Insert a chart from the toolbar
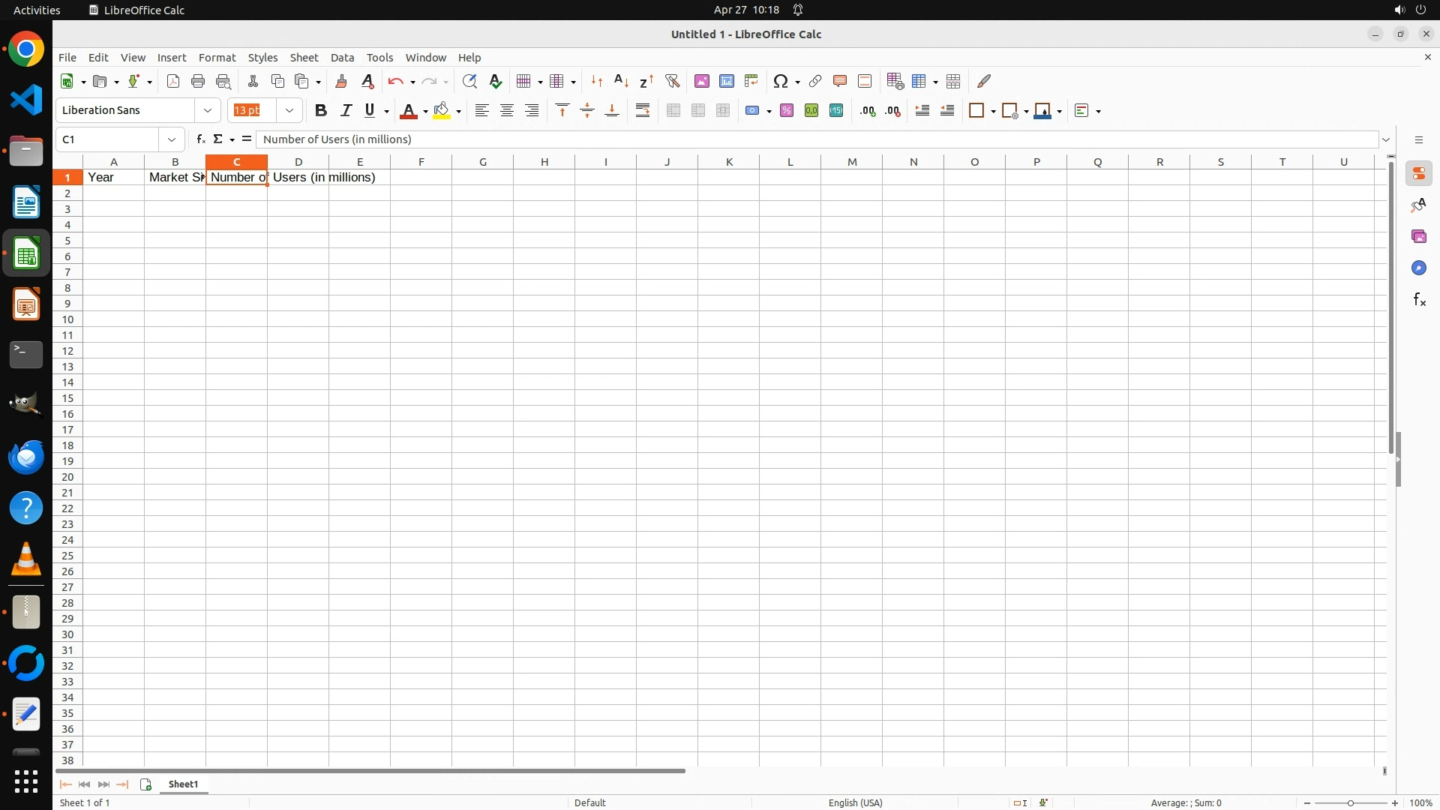The width and height of the screenshot is (1440, 810). tap(726, 81)
